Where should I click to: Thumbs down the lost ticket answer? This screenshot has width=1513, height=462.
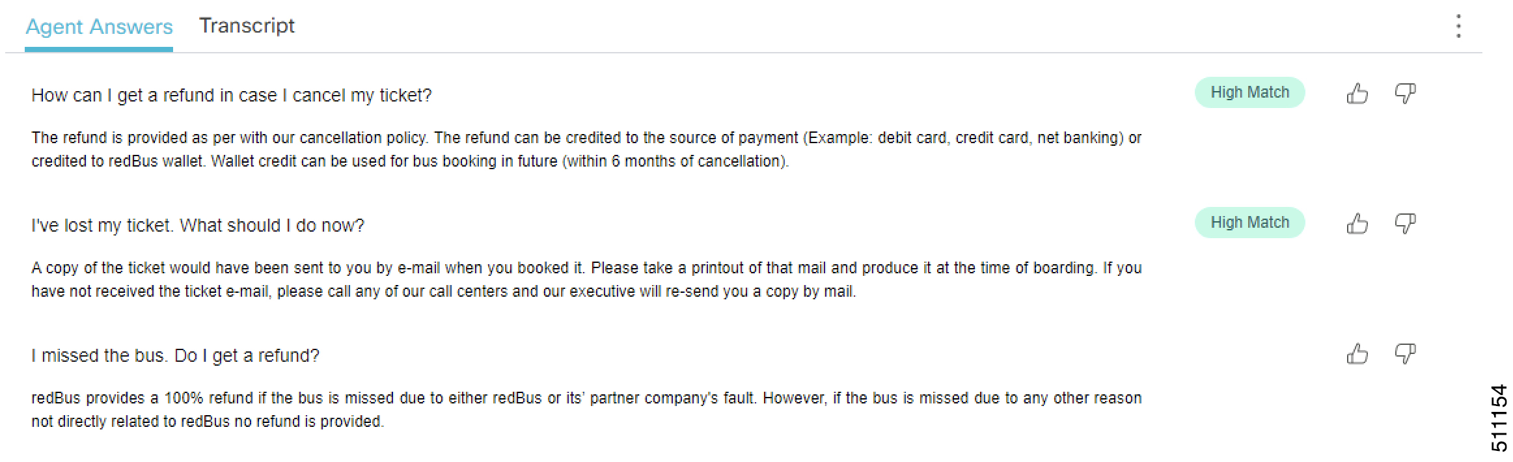coord(1405,224)
